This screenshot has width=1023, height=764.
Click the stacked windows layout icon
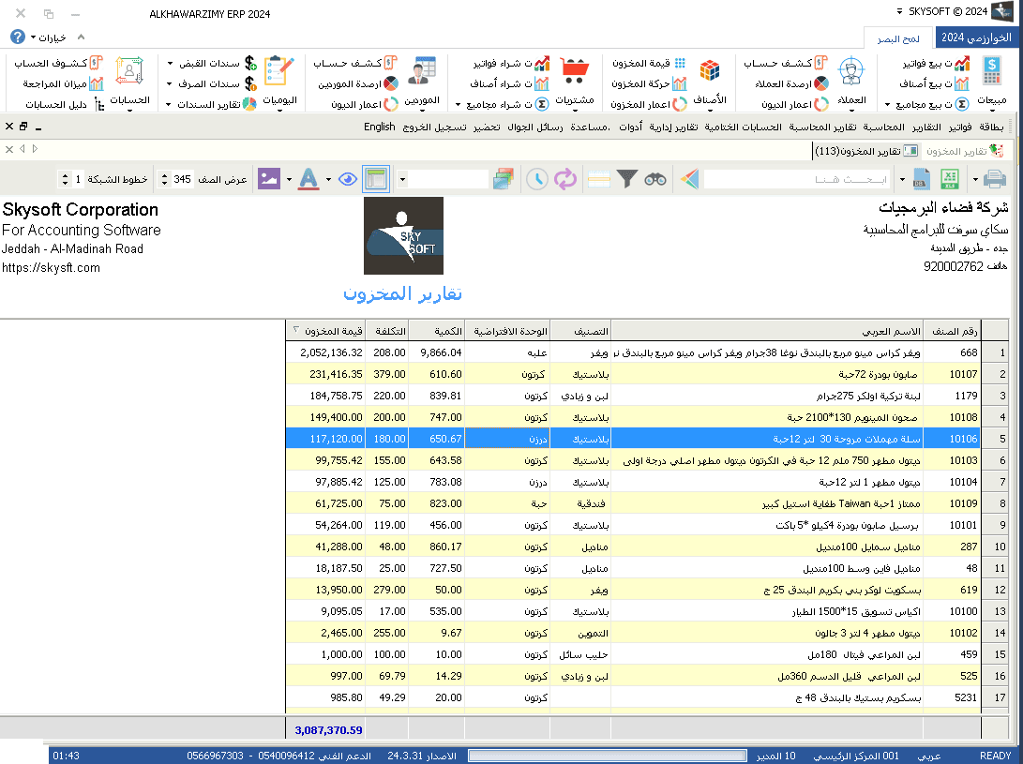(503, 178)
